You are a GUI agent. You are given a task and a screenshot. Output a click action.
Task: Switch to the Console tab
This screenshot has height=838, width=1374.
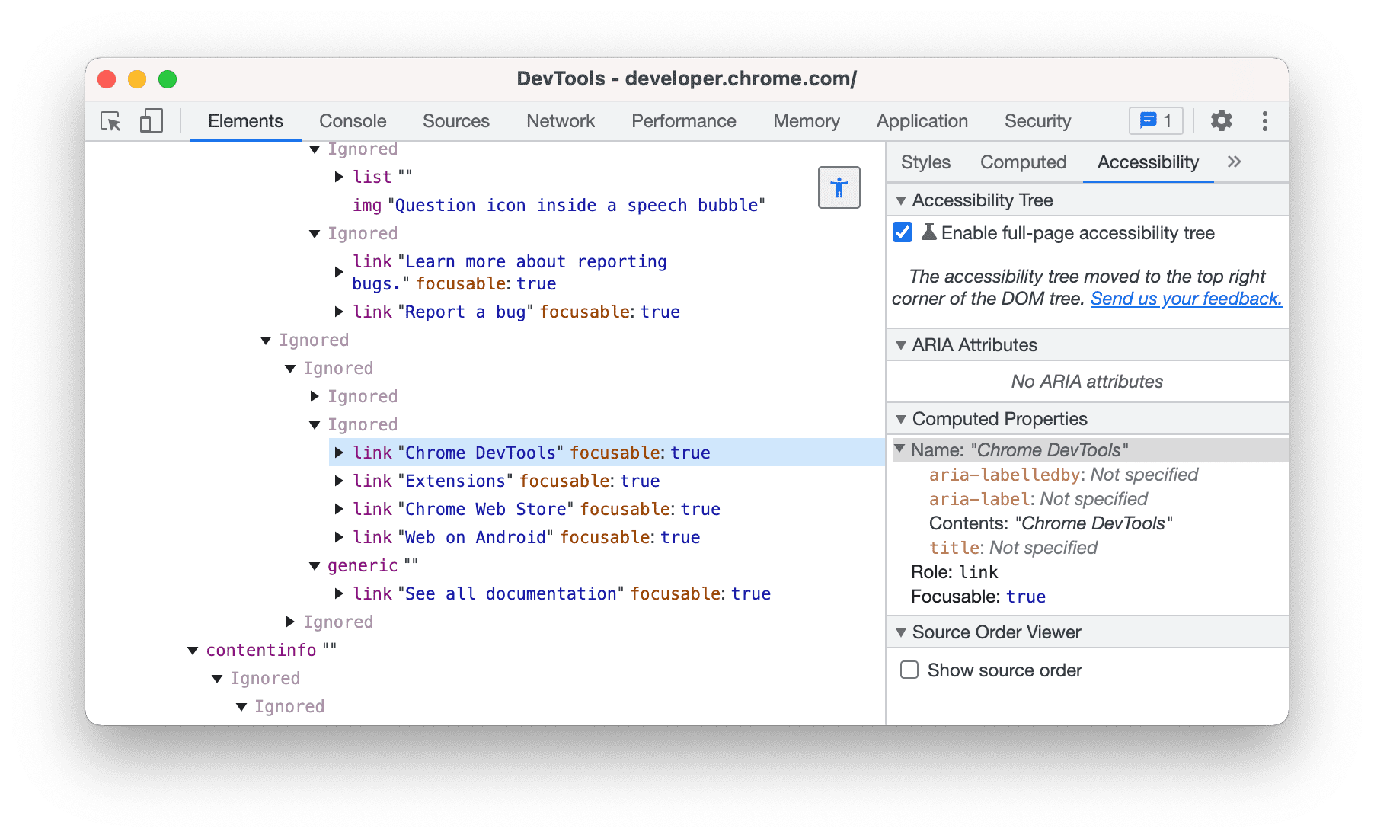tap(352, 120)
